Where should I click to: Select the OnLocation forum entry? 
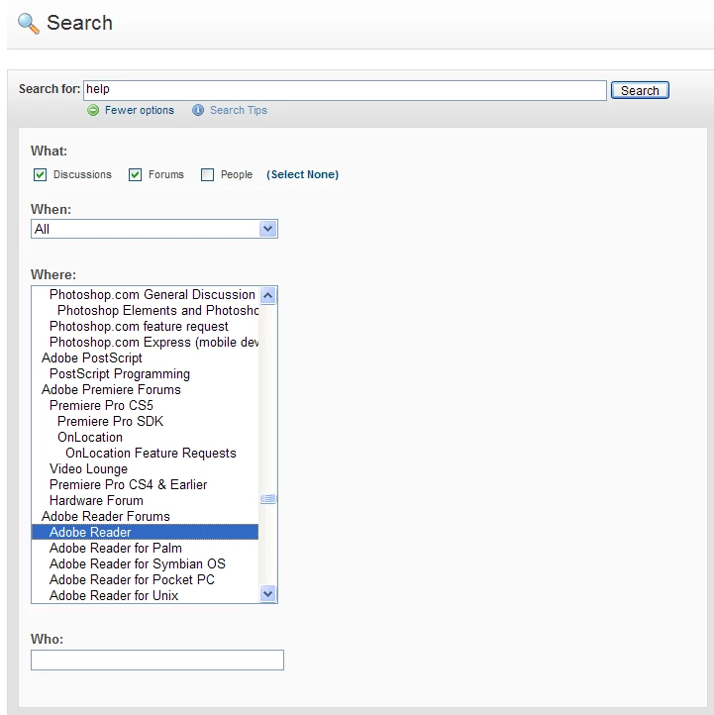145,438
